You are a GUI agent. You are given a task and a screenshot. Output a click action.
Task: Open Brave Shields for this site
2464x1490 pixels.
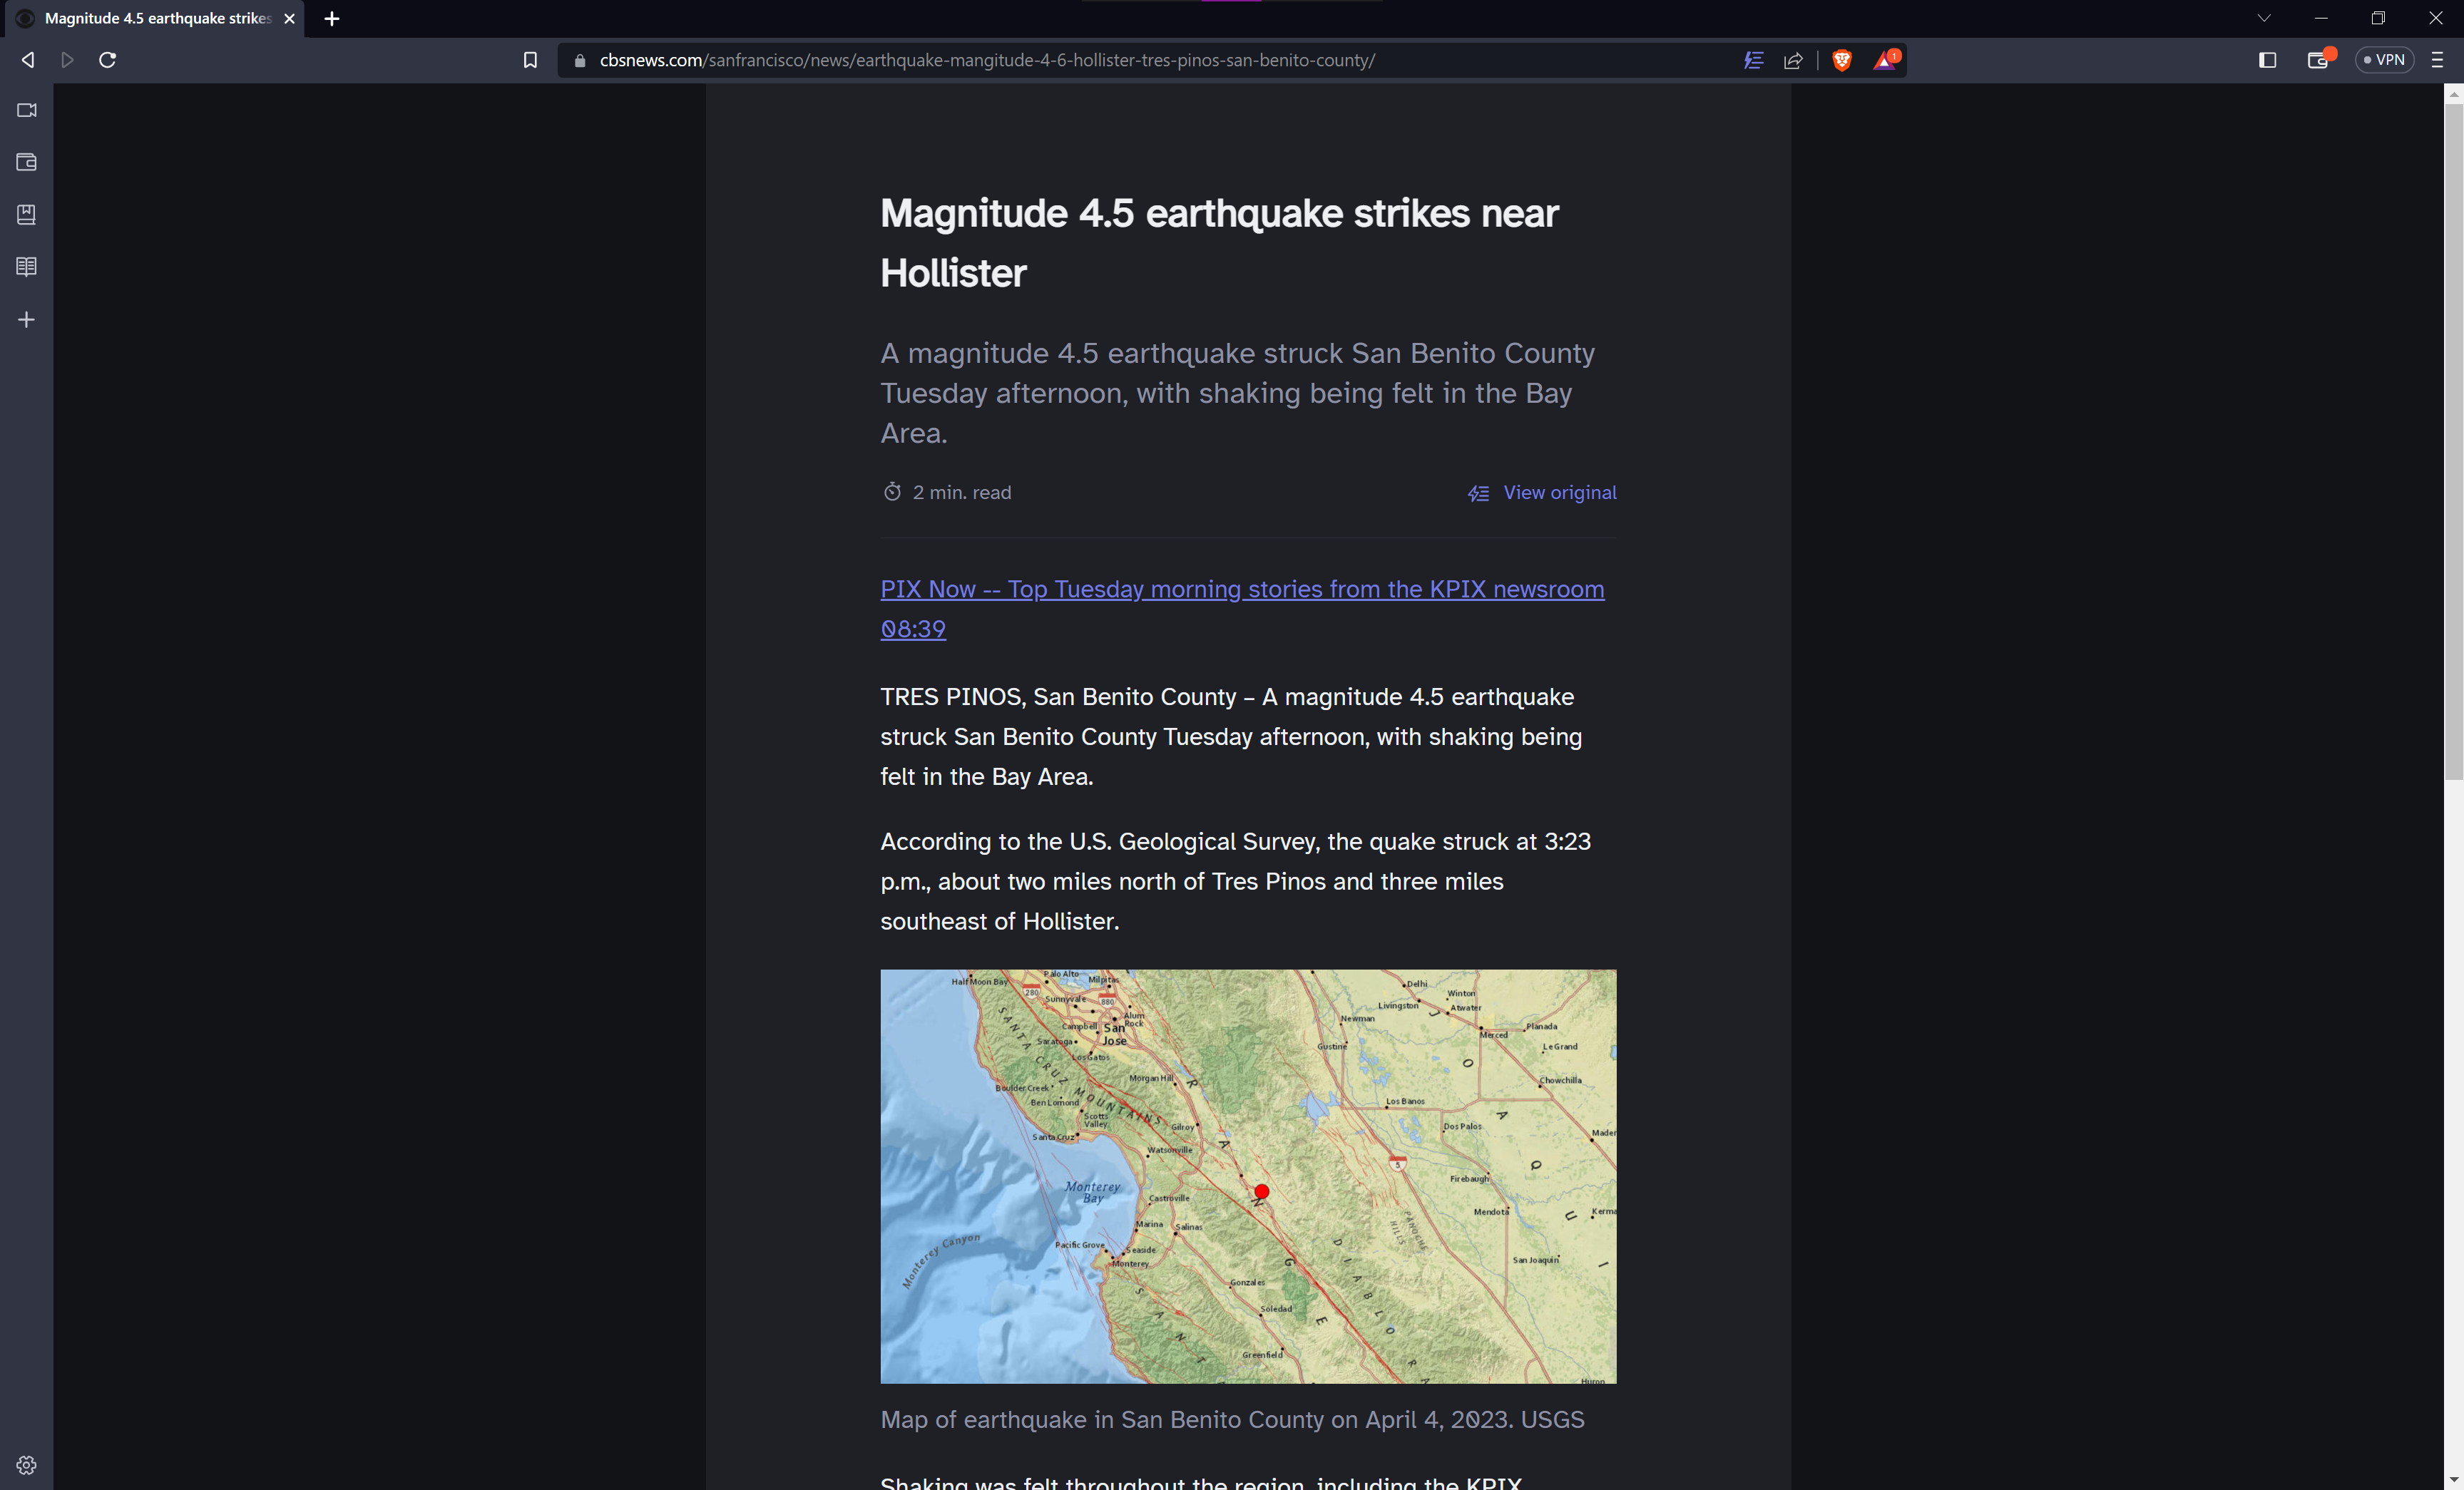(1842, 60)
